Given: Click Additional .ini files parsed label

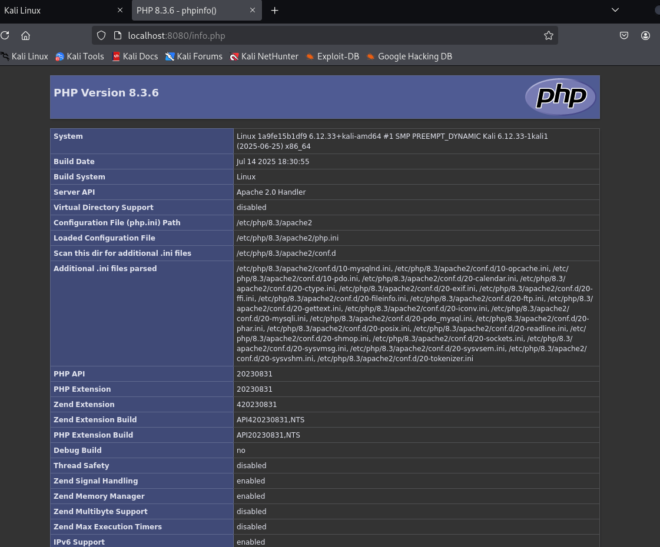Looking at the screenshot, I should [105, 268].
